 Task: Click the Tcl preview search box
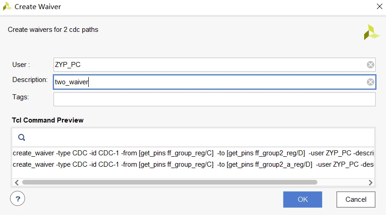[x=196, y=137]
